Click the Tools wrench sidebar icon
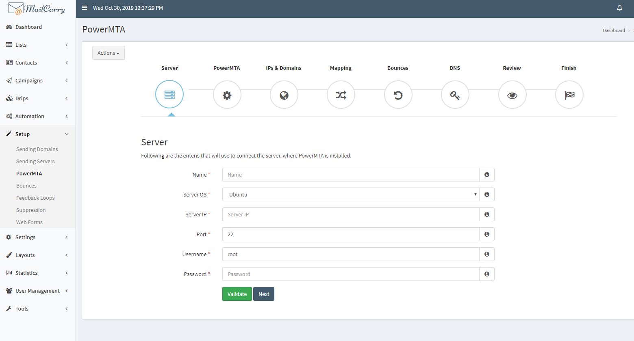634x341 pixels. click(9, 309)
